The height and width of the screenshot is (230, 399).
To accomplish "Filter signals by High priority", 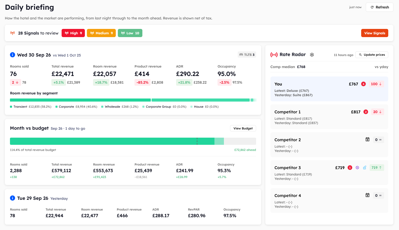I will (x=73, y=33).
